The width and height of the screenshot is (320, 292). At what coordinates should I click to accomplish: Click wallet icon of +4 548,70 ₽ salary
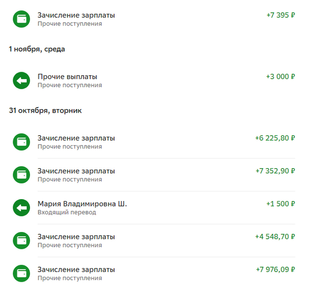21,241
